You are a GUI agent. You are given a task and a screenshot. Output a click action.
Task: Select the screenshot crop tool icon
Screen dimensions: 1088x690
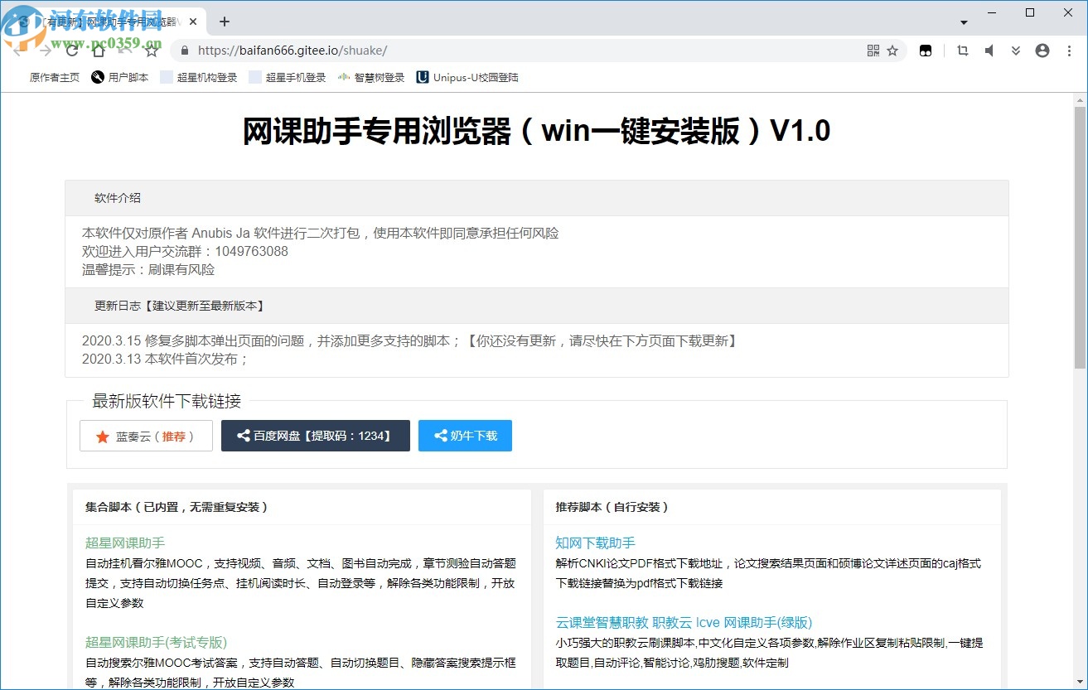point(962,51)
